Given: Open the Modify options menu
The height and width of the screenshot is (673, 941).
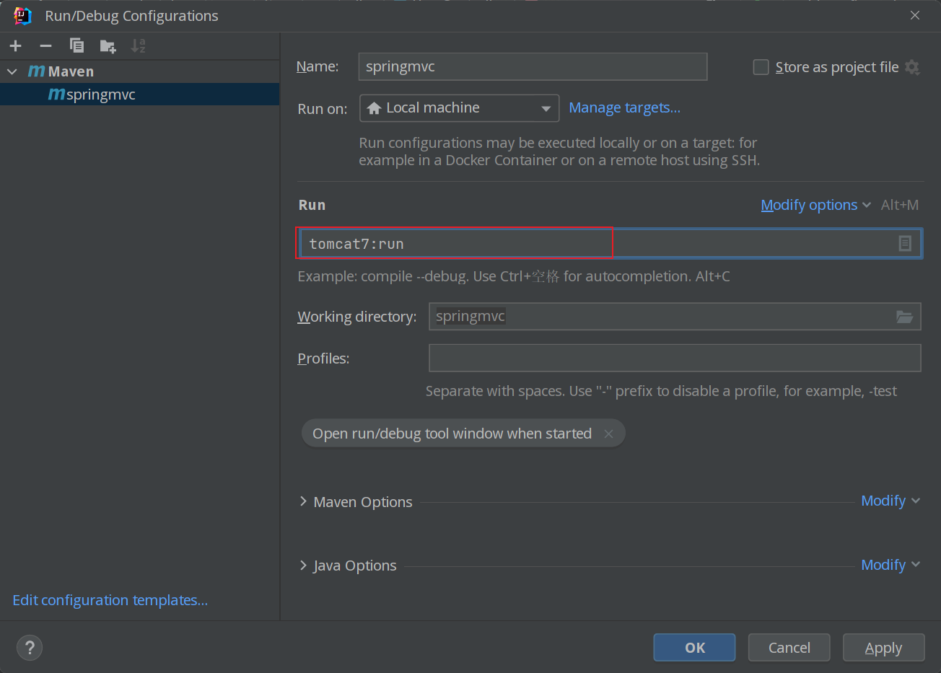Looking at the screenshot, I should coord(815,205).
